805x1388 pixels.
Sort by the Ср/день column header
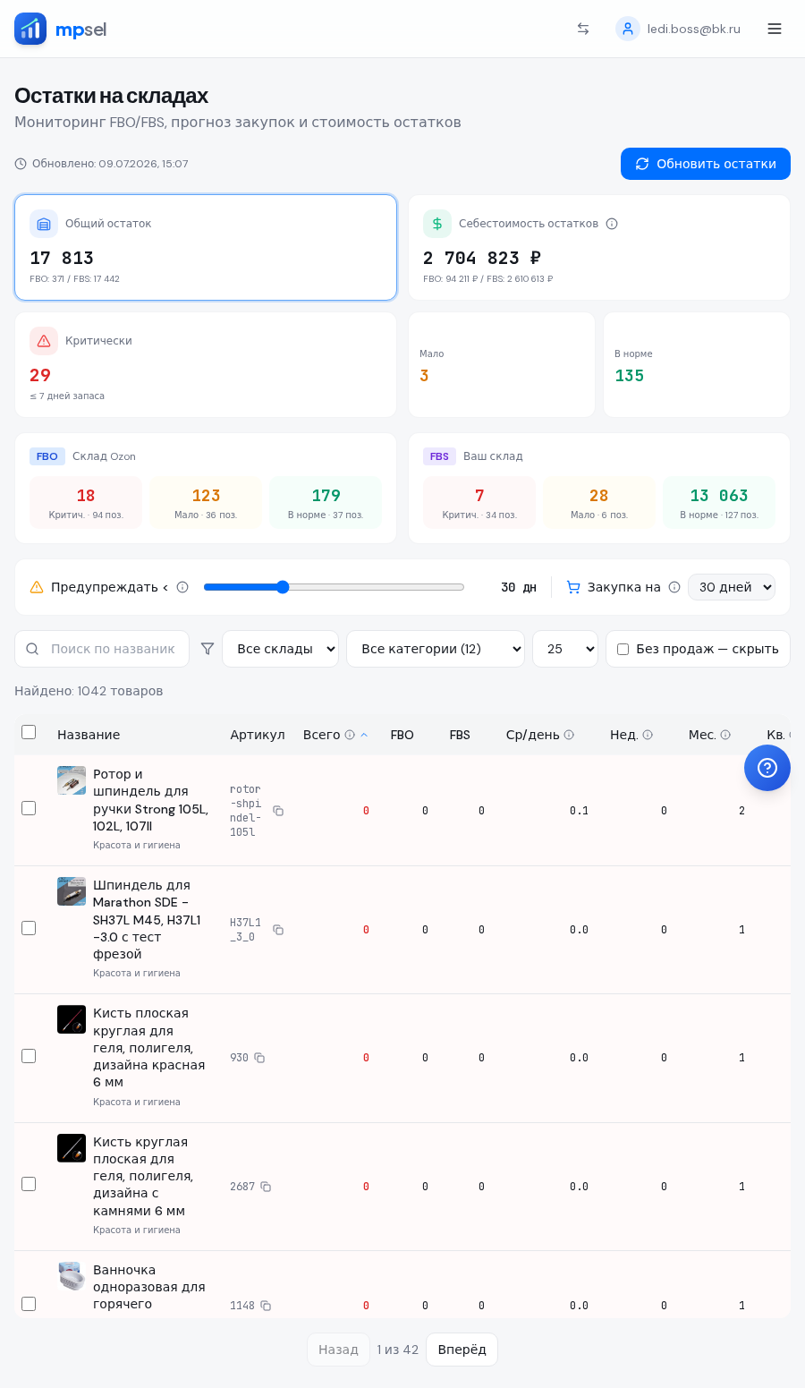[x=533, y=735]
